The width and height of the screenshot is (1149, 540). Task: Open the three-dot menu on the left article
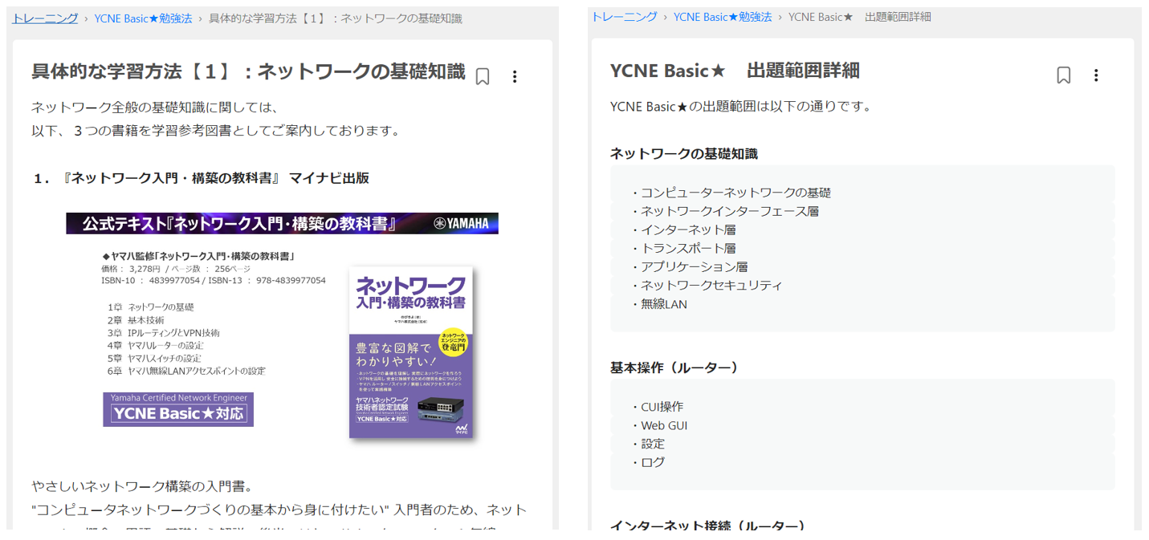point(515,76)
